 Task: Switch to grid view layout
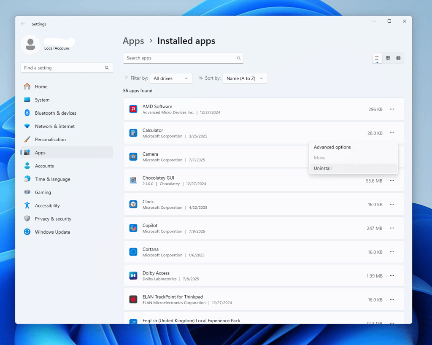(x=388, y=58)
